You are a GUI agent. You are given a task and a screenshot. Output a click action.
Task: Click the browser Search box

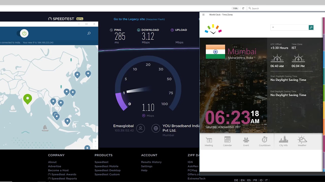(286, 8)
